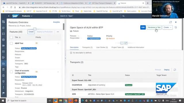Screen dimensions: 184x103
Task: Switch to SAP Cloud Transport Management browser tab
Action: tap(102, 3)
